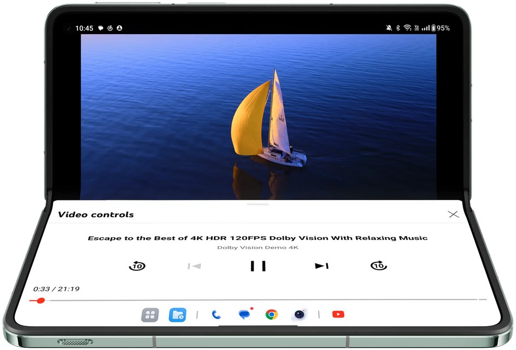Go to the previous video
This screenshot has width=516, height=350.
tap(194, 266)
